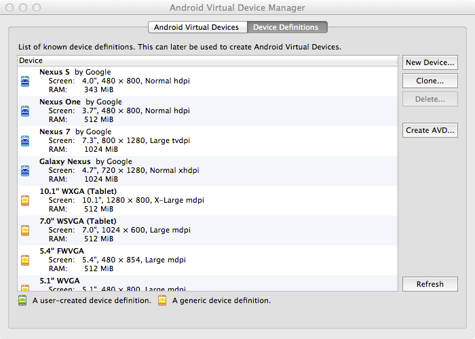Image resolution: width=475 pixels, height=339 pixels.
Task: Click the 5.4", 480 × 854, Large mdpi line
Action: [117, 260]
